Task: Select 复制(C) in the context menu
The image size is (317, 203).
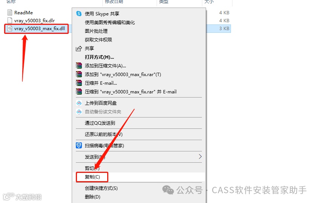Action: point(92,177)
